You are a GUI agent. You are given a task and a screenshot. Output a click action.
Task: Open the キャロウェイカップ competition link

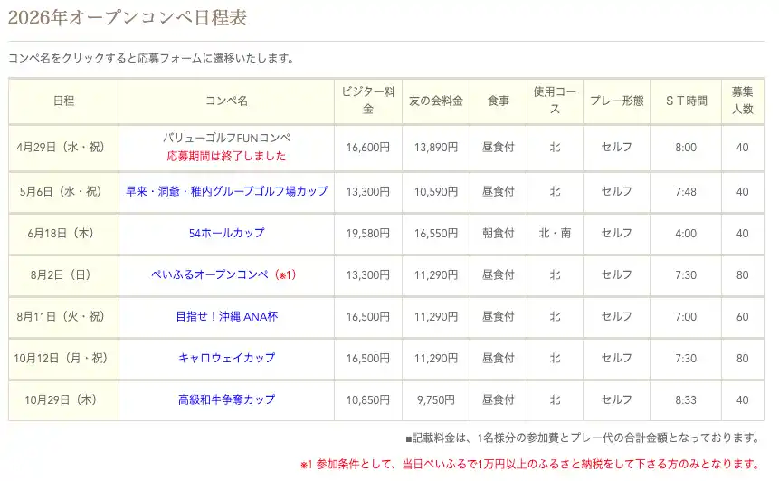pyautogui.click(x=226, y=359)
